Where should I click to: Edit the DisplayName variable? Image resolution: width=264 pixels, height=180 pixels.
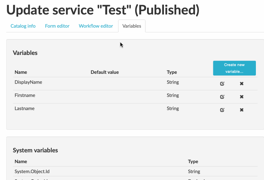pos(222,84)
